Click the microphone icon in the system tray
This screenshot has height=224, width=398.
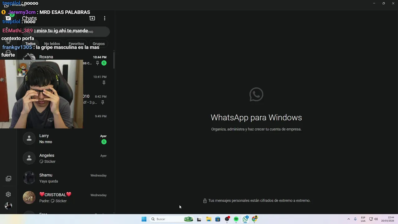pos(355,219)
